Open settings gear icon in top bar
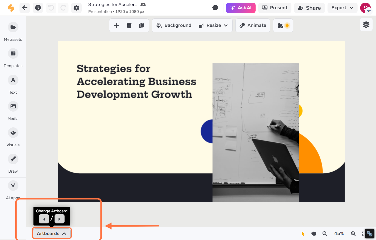This screenshot has width=376, height=240. point(76,8)
